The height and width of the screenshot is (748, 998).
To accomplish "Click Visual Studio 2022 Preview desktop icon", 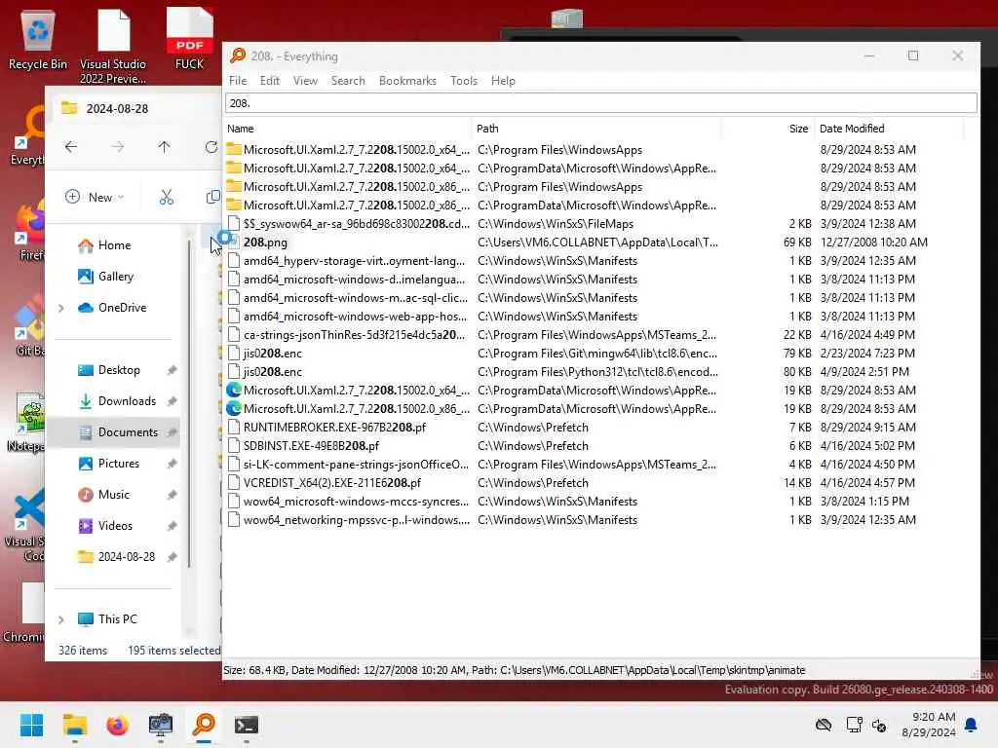I will [113, 46].
